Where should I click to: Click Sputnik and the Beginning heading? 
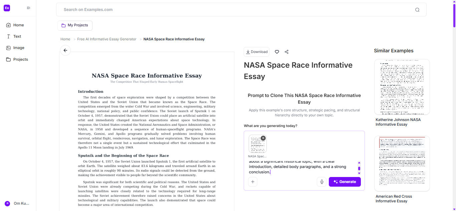(x=124, y=155)
